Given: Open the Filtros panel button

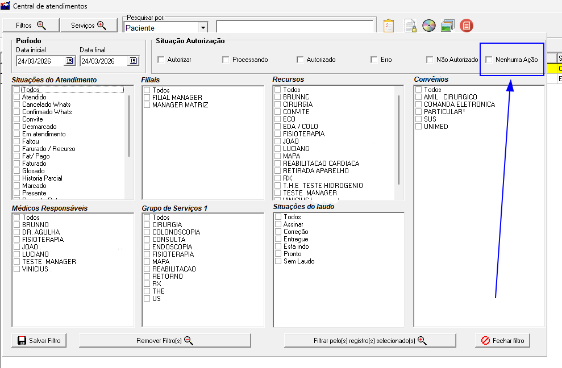Looking at the screenshot, I should click(x=31, y=26).
